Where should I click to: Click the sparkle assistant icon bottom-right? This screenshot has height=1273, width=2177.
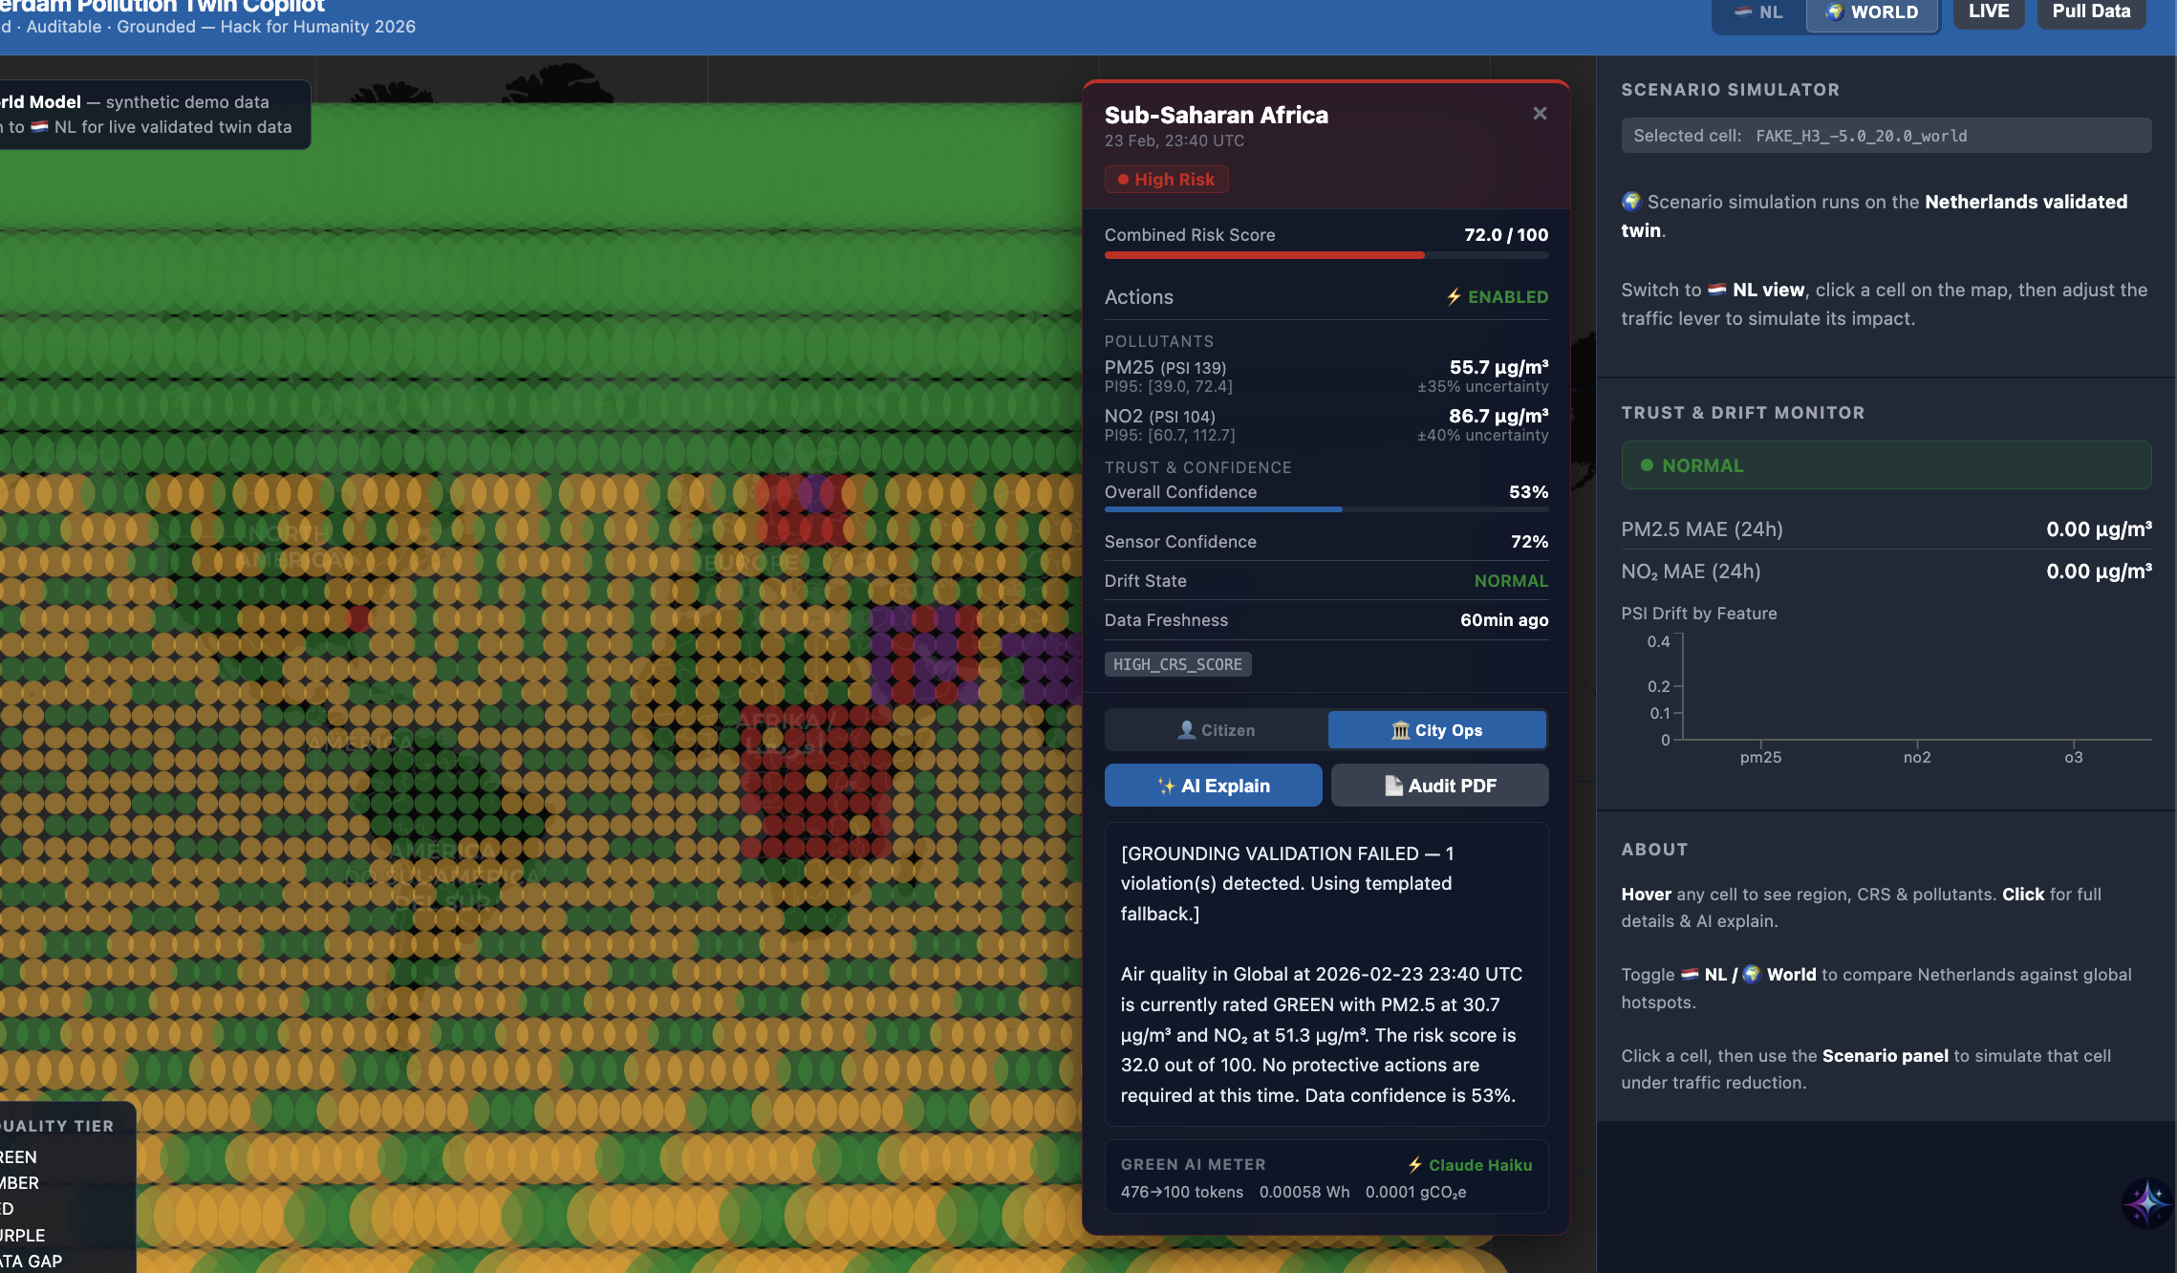point(2146,1202)
